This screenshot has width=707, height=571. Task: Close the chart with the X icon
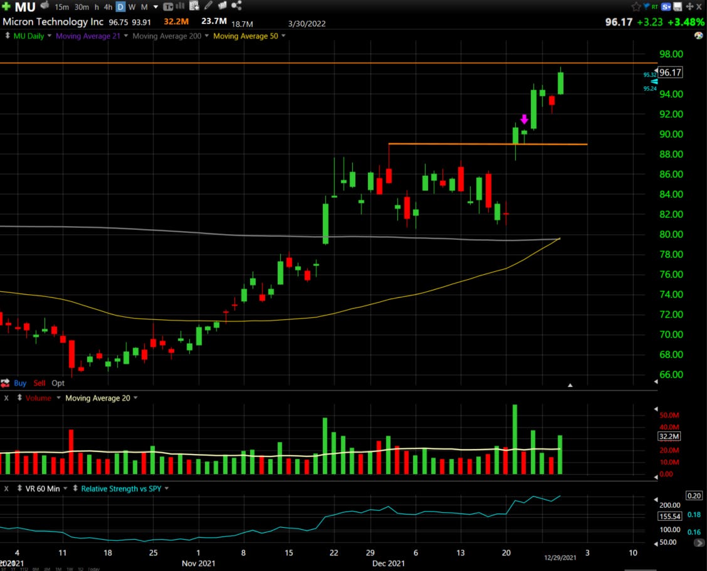699,7
